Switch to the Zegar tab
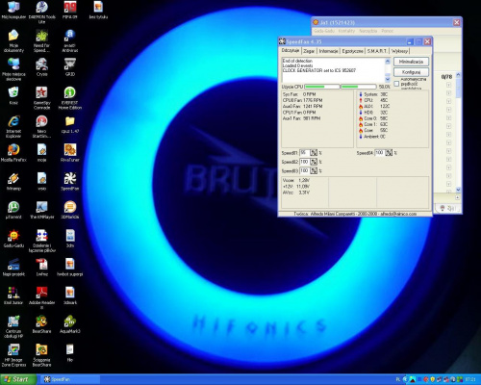 coord(309,51)
